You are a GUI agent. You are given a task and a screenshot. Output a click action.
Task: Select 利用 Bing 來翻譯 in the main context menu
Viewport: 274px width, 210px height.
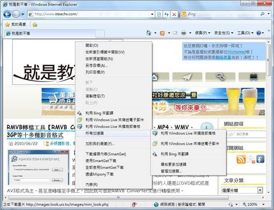[113, 113]
